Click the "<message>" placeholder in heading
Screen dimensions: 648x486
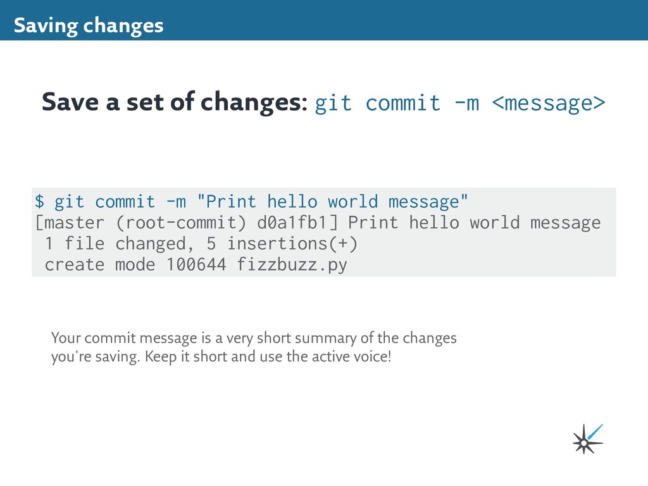(548, 103)
